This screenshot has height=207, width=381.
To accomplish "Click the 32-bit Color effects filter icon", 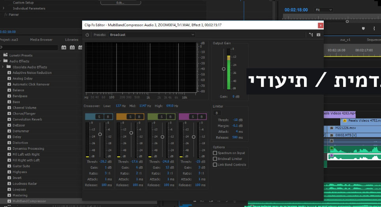I will tap(72, 47).
